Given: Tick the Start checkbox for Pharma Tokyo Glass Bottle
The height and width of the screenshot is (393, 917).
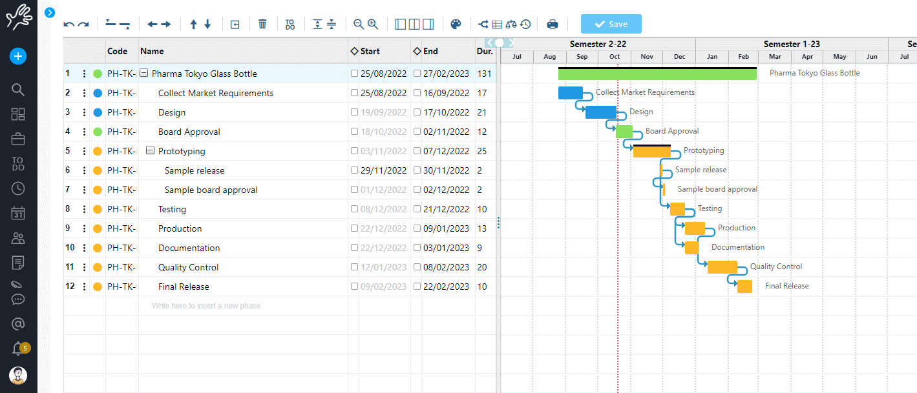Looking at the screenshot, I should (353, 73).
